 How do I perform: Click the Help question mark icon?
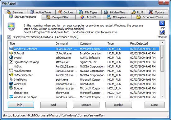[162, 23]
